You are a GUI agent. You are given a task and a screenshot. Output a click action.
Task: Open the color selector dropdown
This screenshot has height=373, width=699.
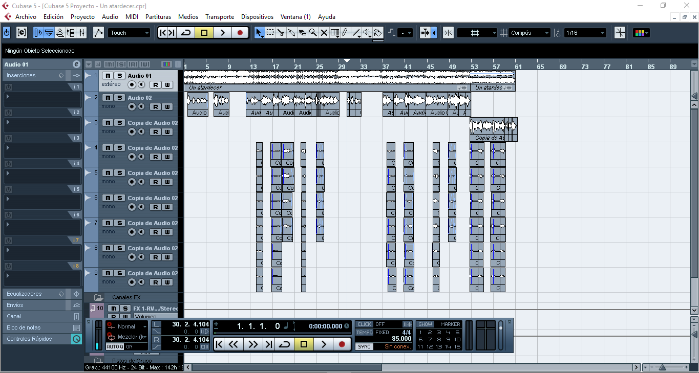pos(642,33)
